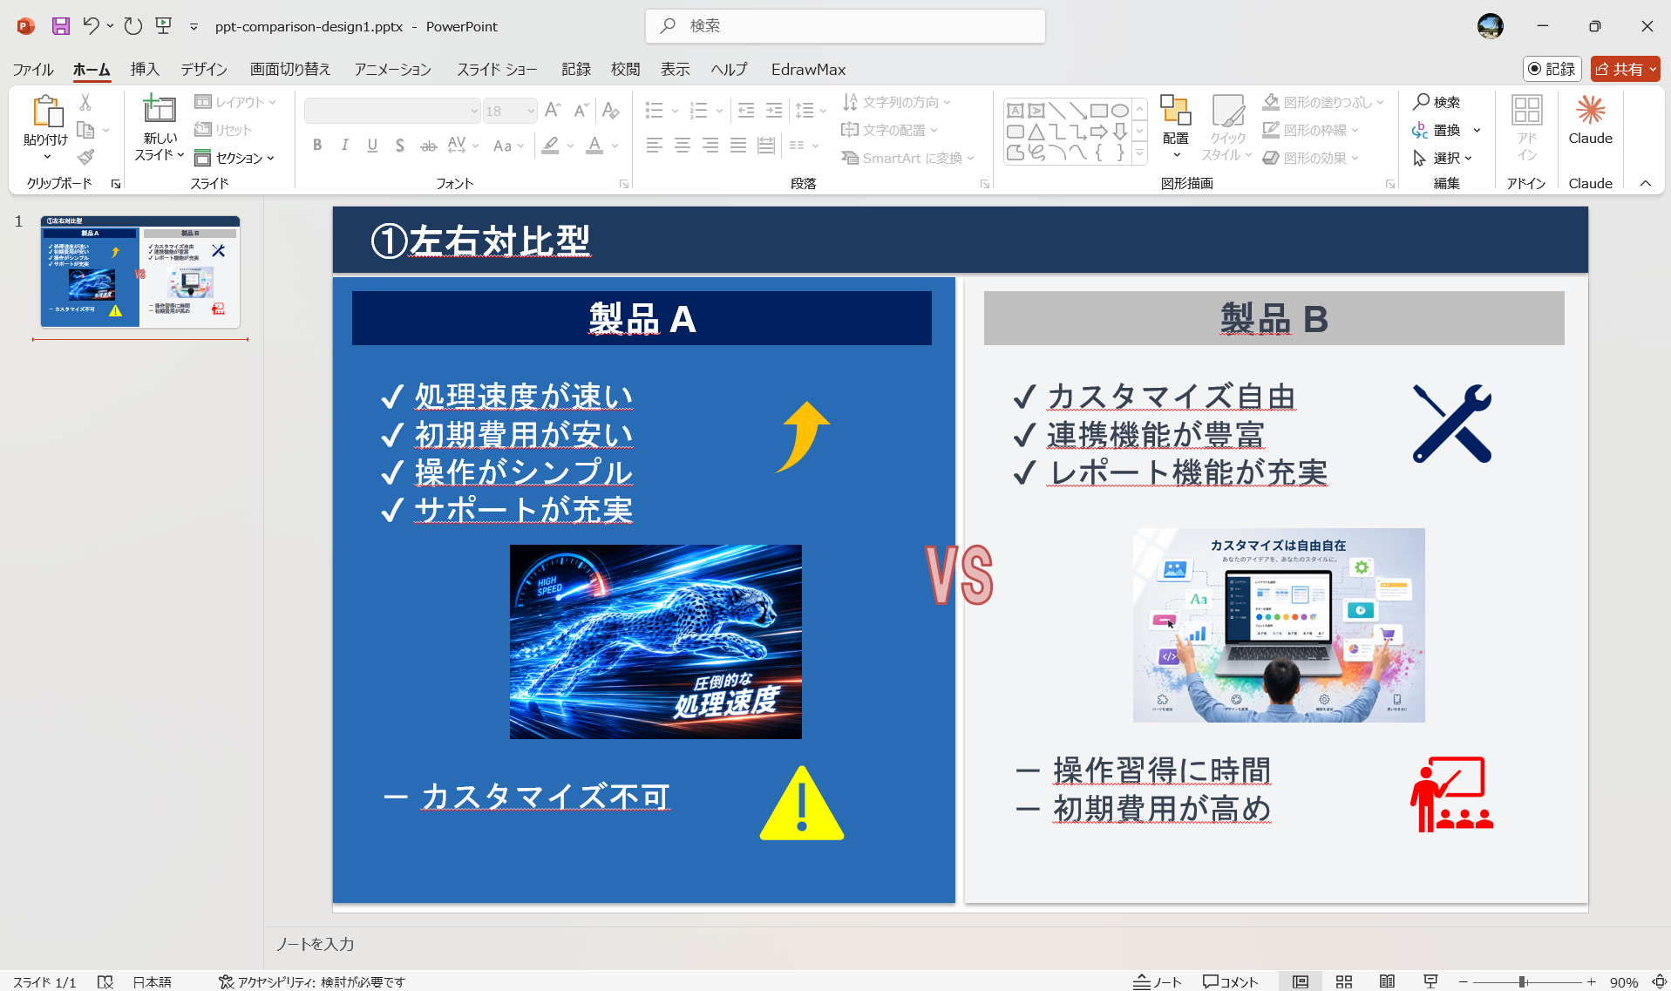This screenshot has width=1671, height=991.
Task: Select slide 1 thumbnail
Action: click(140, 272)
